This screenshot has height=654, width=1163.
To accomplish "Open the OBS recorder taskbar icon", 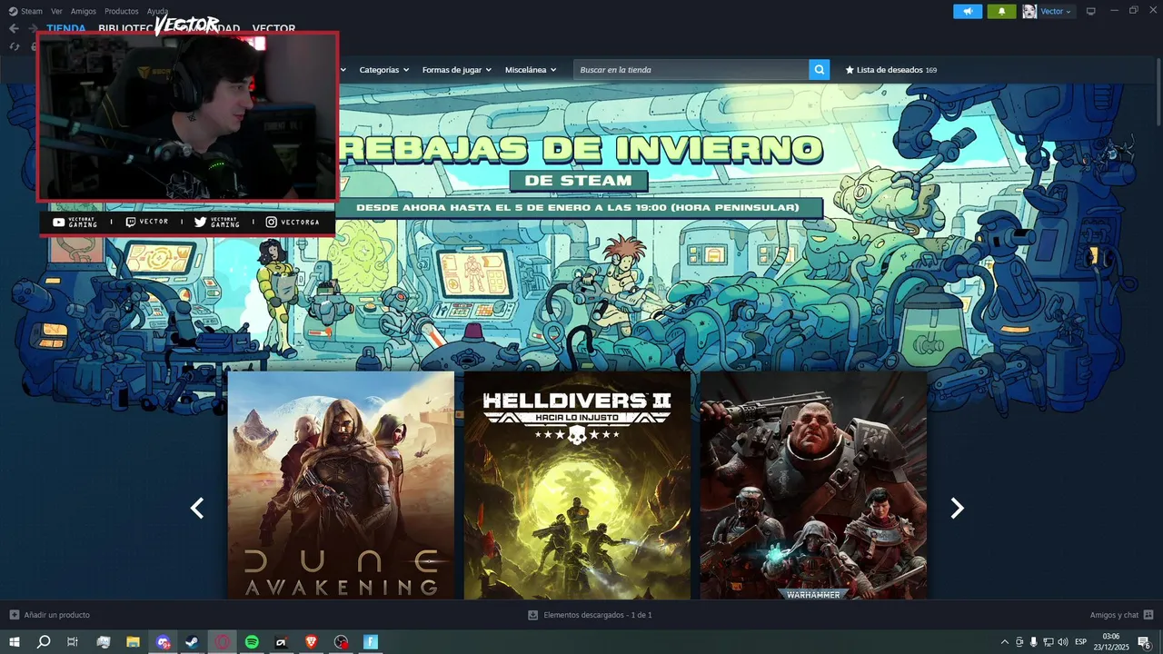I will (341, 642).
